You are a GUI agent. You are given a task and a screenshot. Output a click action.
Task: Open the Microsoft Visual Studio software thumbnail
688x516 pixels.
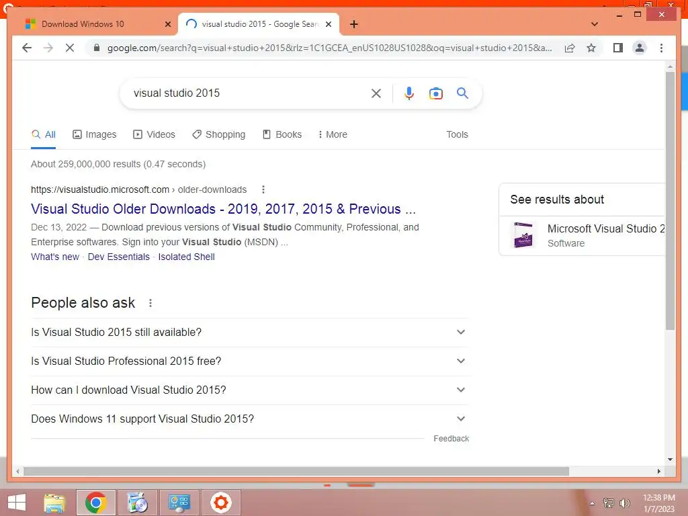pos(523,234)
